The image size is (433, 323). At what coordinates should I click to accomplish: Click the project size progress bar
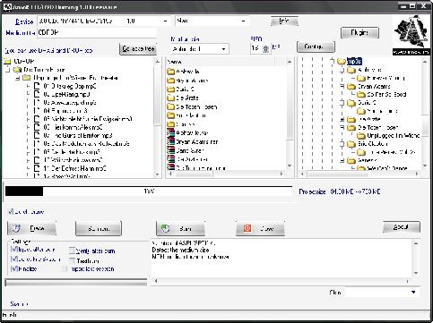pyautogui.click(x=149, y=191)
